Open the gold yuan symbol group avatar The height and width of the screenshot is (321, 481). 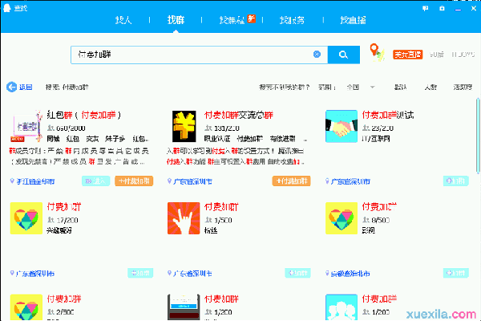(184, 126)
